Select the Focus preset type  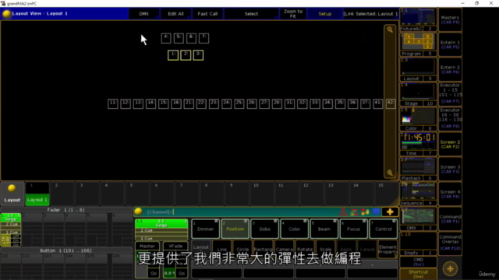click(353, 229)
